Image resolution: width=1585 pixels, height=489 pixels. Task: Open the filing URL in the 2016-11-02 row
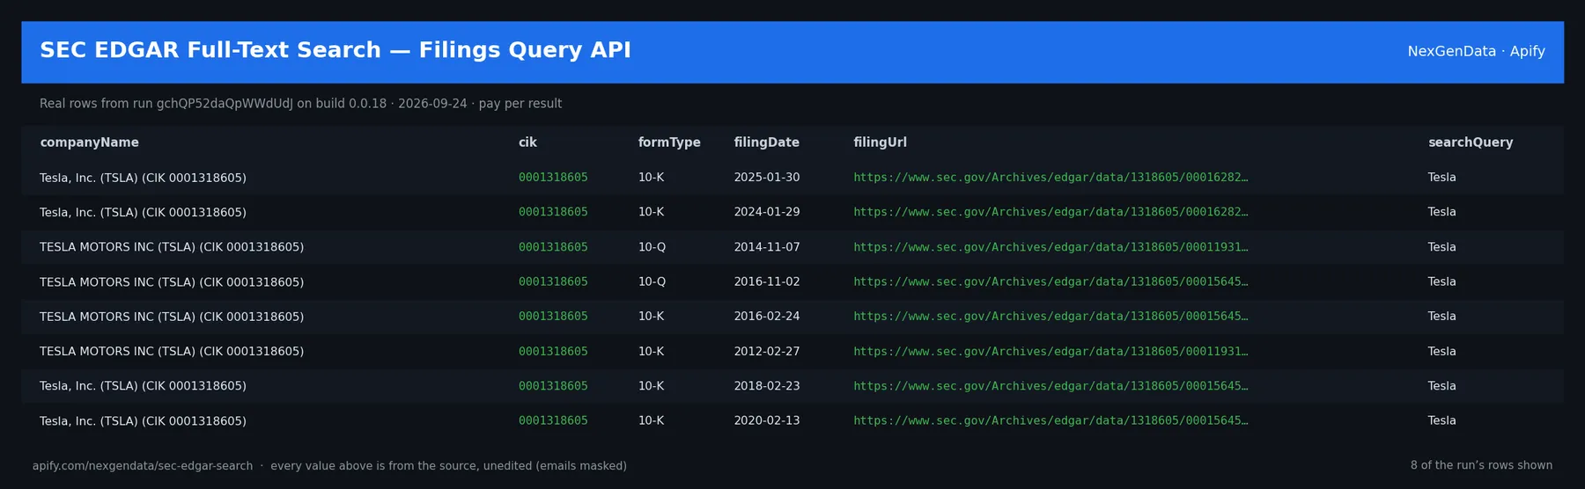[1051, 281]
